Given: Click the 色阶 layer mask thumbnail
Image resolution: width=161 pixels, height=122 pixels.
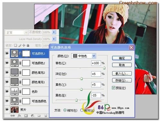Looking at the screenshot, I should [x=26, y=91].
